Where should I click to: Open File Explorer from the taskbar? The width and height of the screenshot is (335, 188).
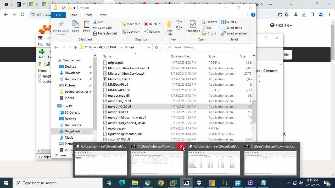[x=135, y=183]
